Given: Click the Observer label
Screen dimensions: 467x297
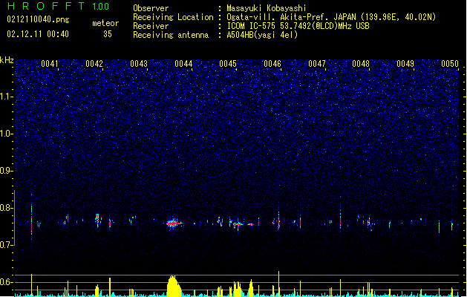Looking at the screenshot, I should pyautogui.click(x=151, y=8).
